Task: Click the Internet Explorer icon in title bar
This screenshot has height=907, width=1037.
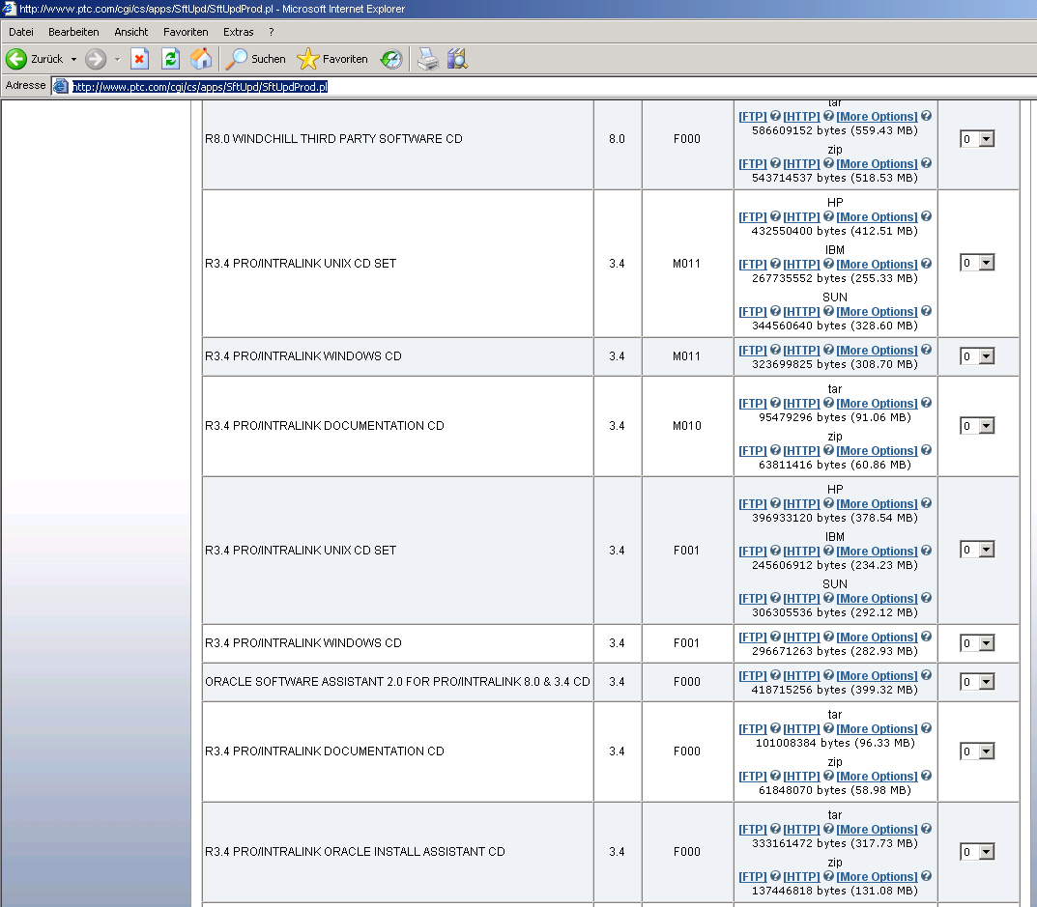Action: click(x=10, y=9)
